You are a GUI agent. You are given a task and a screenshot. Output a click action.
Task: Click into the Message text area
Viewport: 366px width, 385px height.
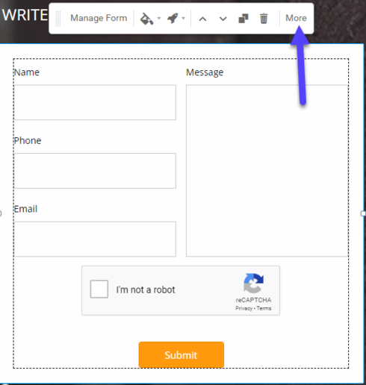(267, 171)
